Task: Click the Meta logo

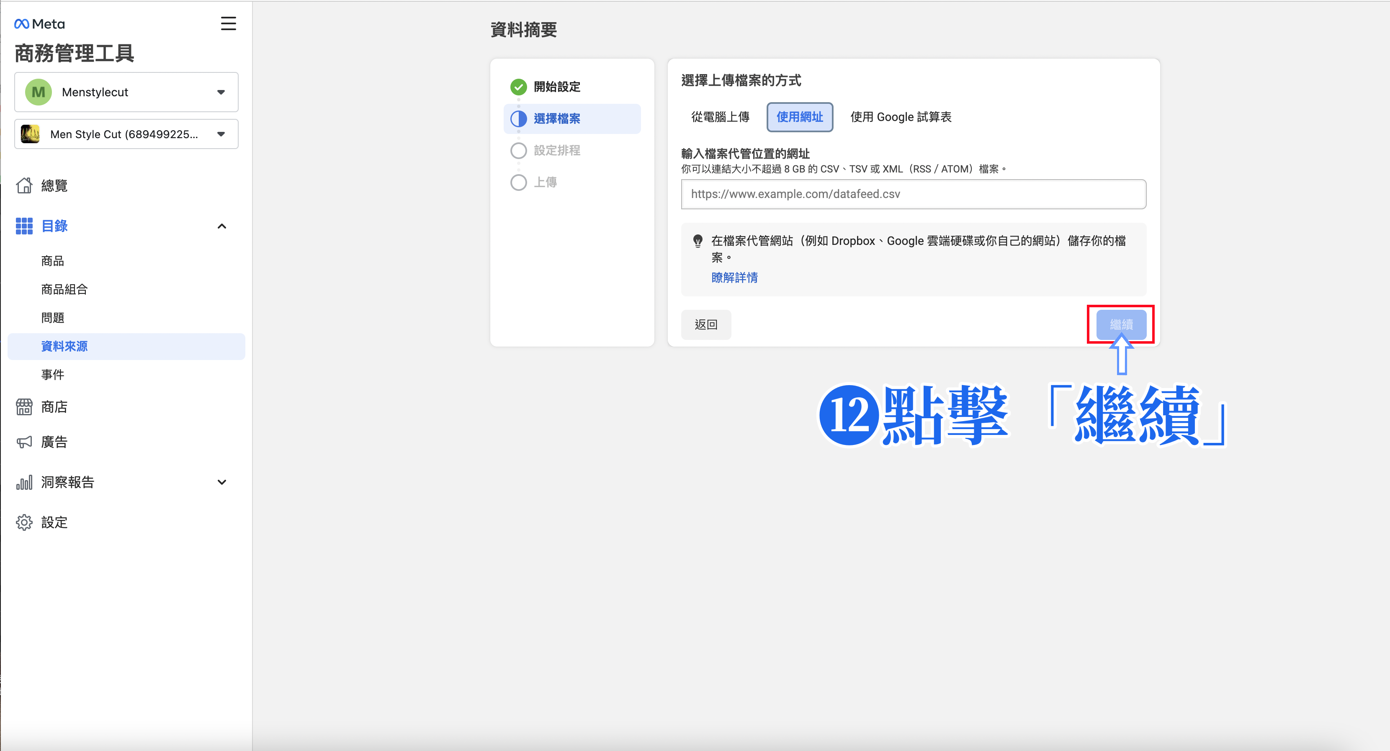Action: click(x=39, y=24)
